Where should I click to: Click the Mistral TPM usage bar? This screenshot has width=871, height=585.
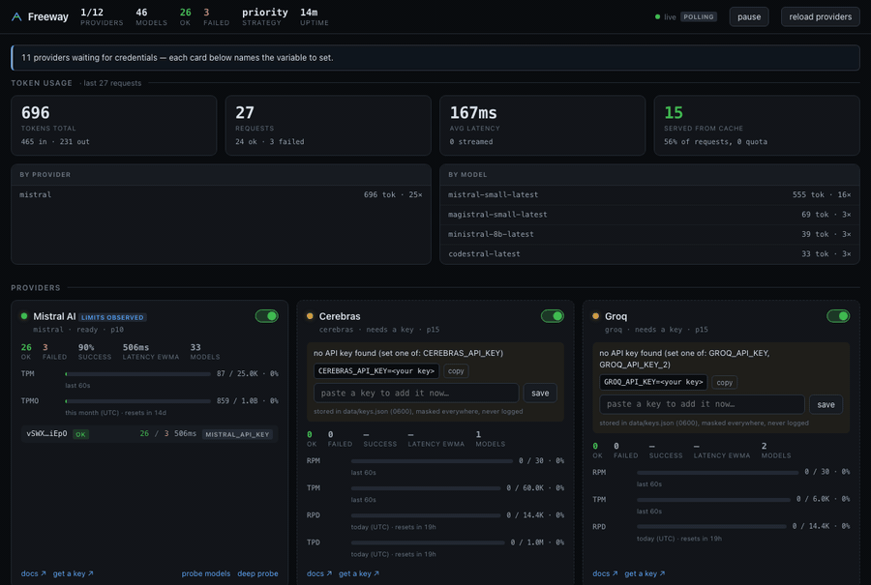137,374
